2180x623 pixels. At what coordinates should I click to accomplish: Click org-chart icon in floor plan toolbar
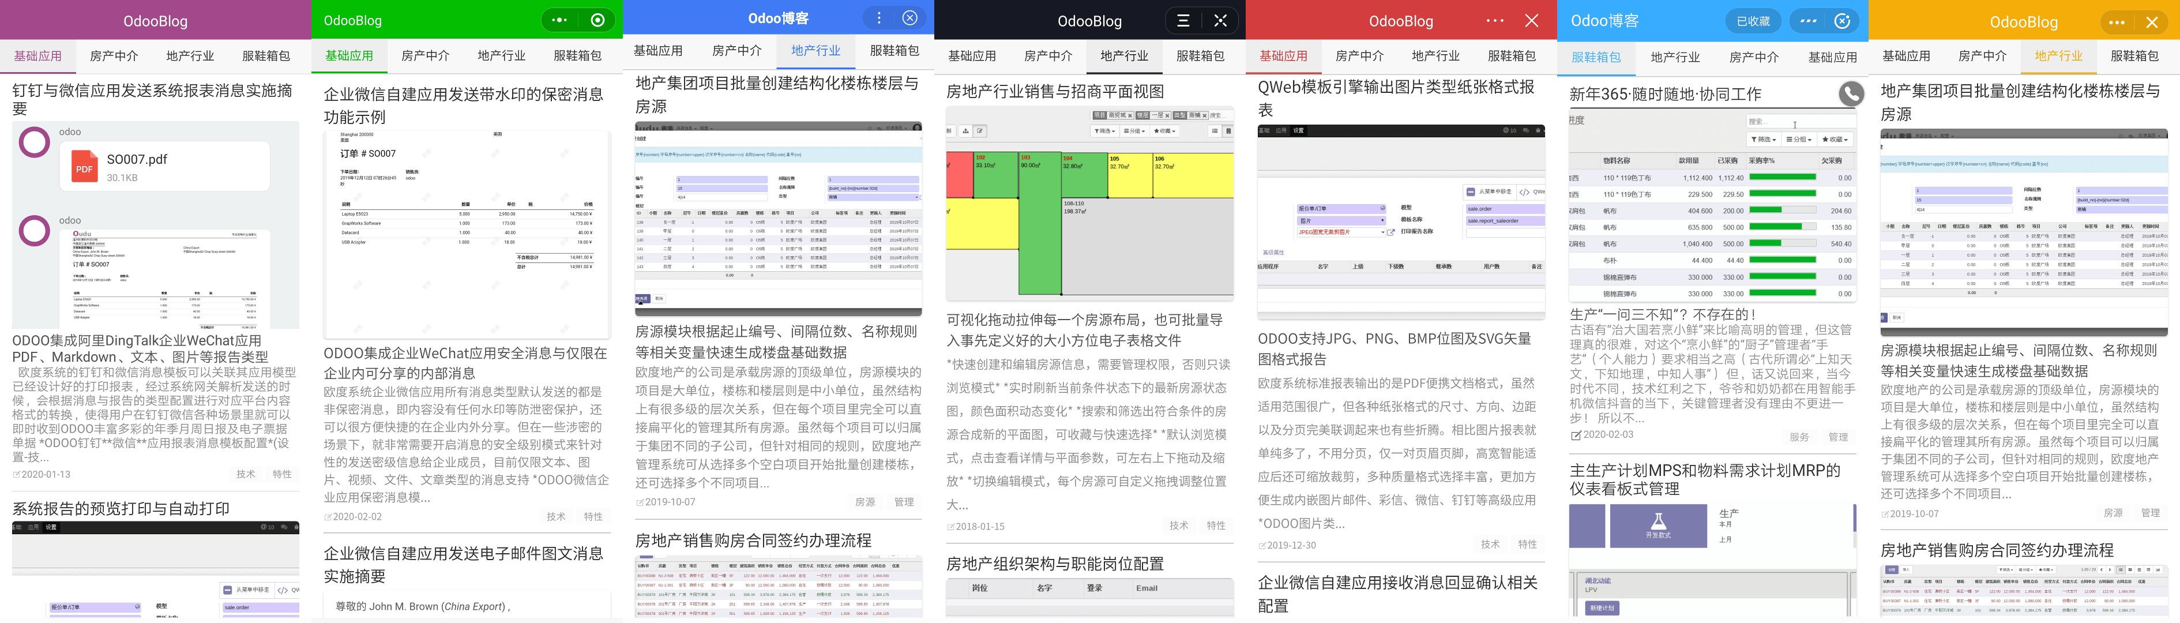click(x=965, y=131)
